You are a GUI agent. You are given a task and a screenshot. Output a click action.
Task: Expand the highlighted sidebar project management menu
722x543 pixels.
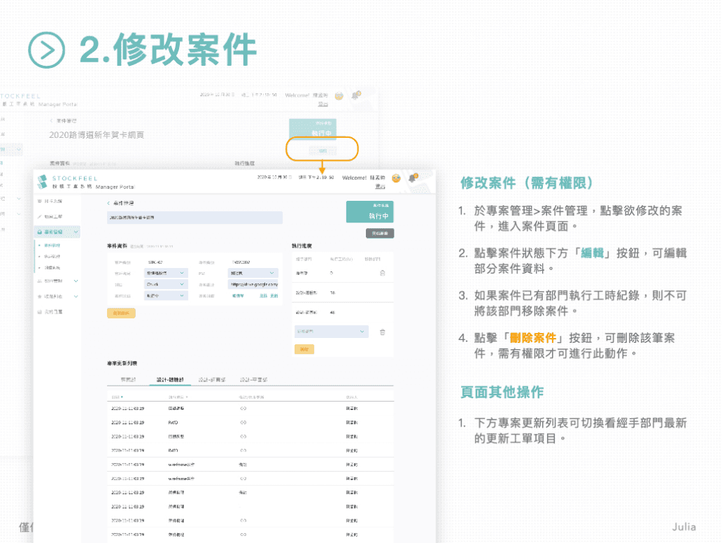tap(57, 232)
